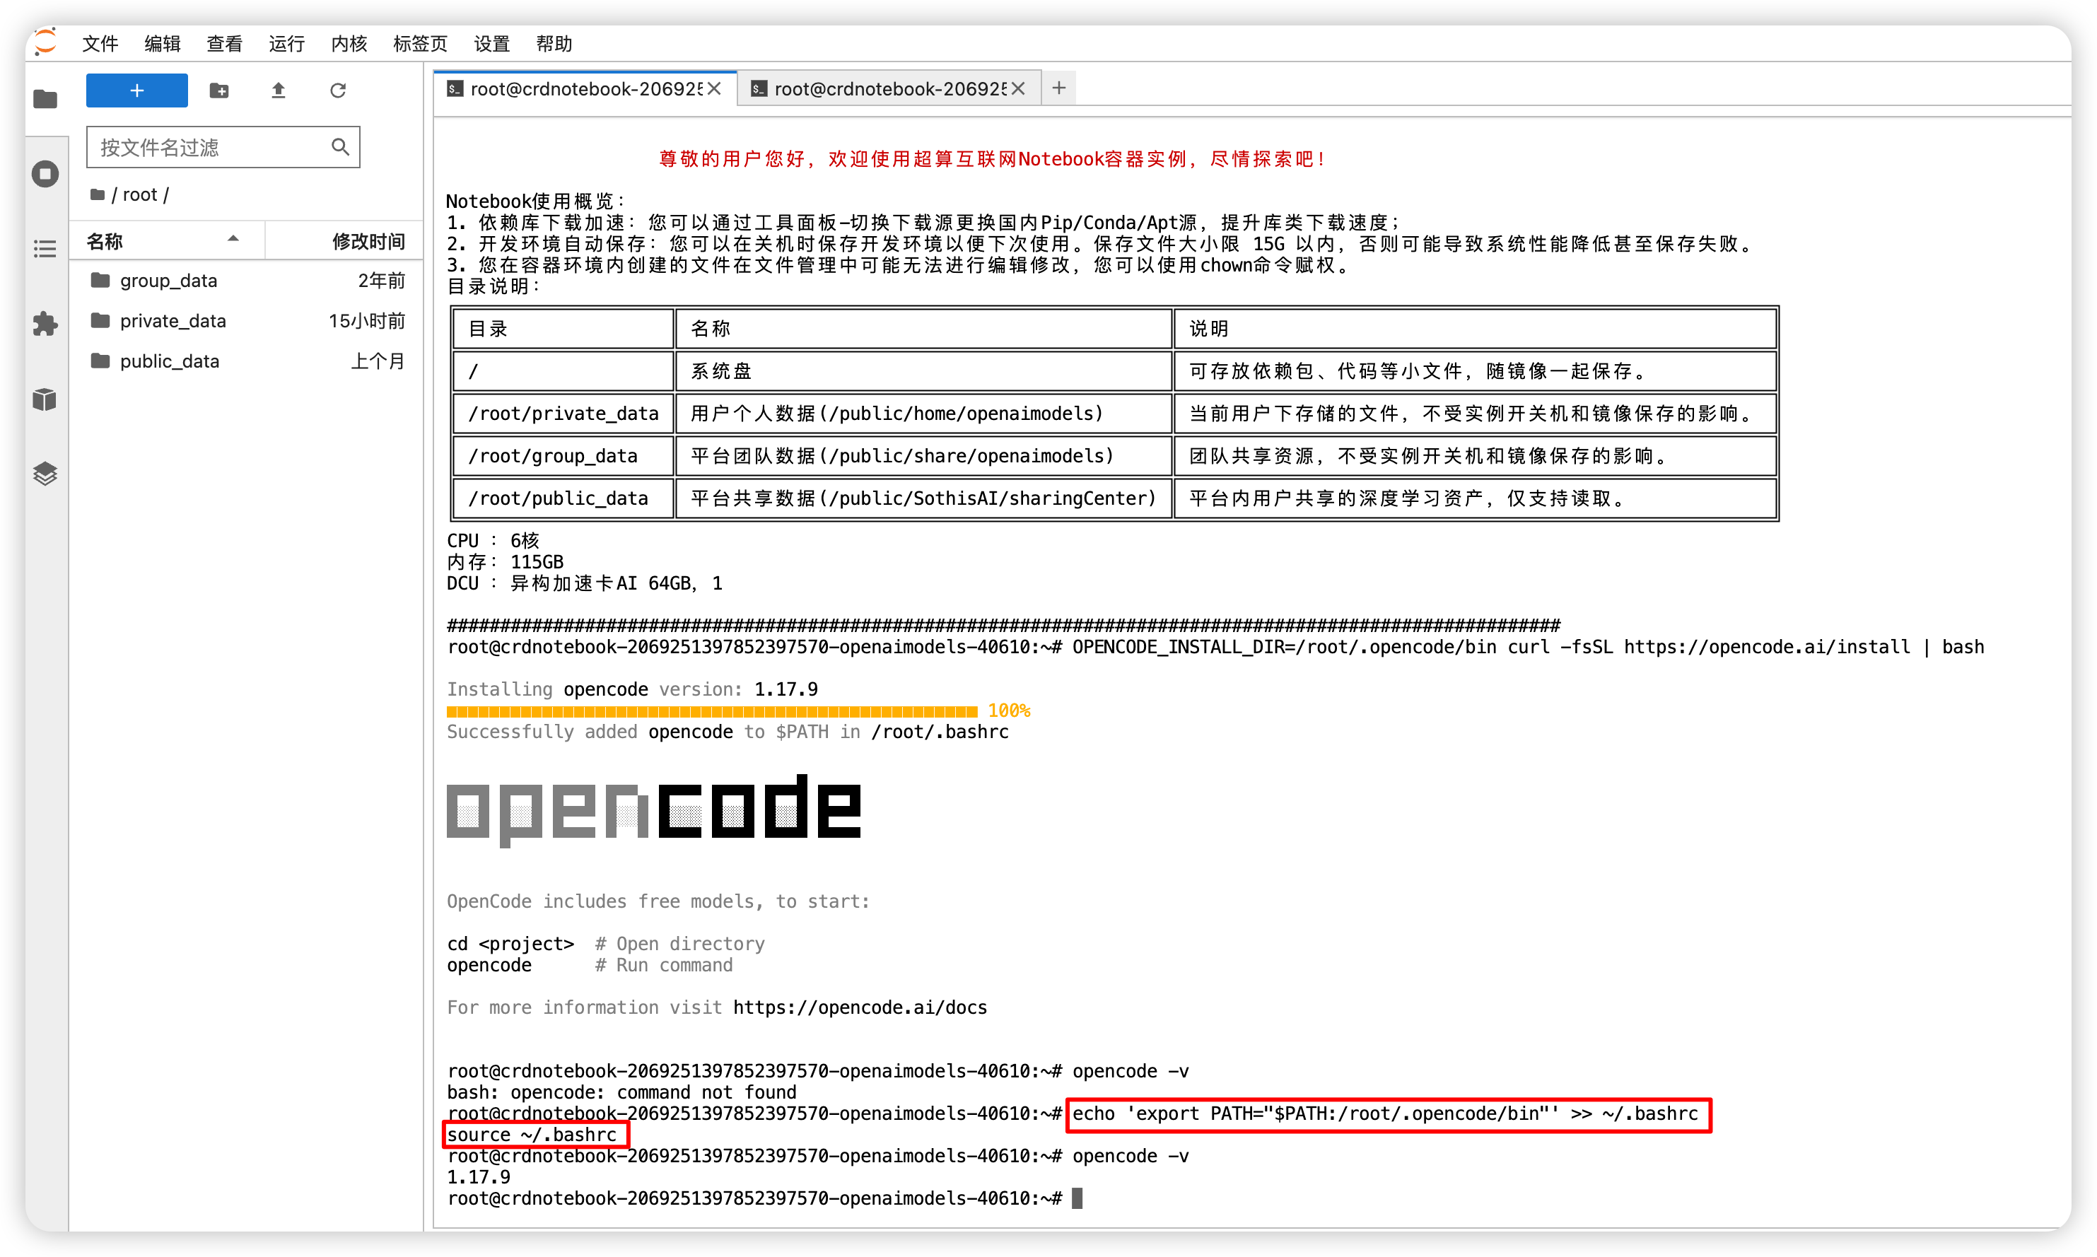Open the extension manager puzzle icon

[x=46, y=324]
